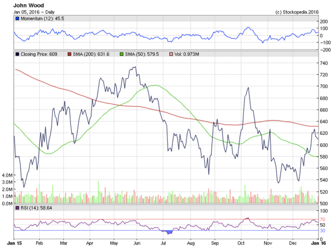Click the 500 price axis value
The image size is (333, 251).
pyautogui.click(x=324, y=203)
